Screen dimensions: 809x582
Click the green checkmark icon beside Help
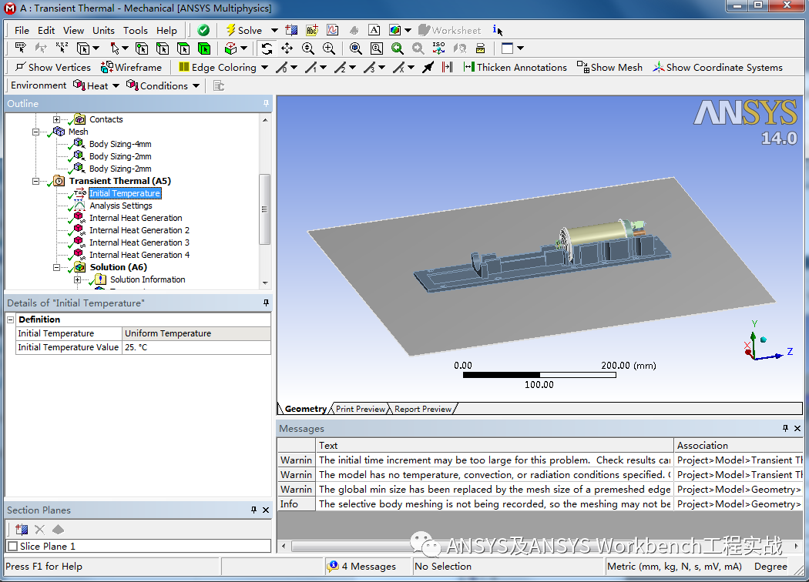click(203, 31)
